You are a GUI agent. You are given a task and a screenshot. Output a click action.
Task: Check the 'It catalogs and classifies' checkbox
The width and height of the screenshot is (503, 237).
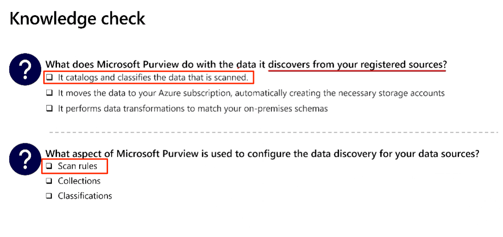[x=49, y=77]
